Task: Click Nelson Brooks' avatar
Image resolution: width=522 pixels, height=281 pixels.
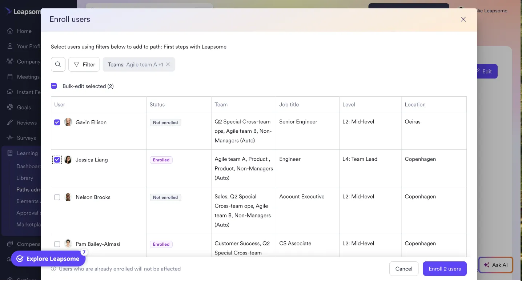Action: point(68,197)
